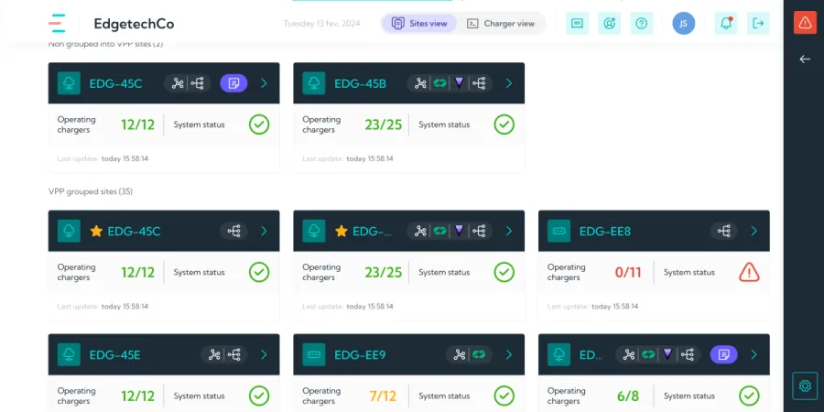Viewport: 824px width, 412px height.
Task: Click the green check status on non-grouped EDG-45B
Action: 504,125
